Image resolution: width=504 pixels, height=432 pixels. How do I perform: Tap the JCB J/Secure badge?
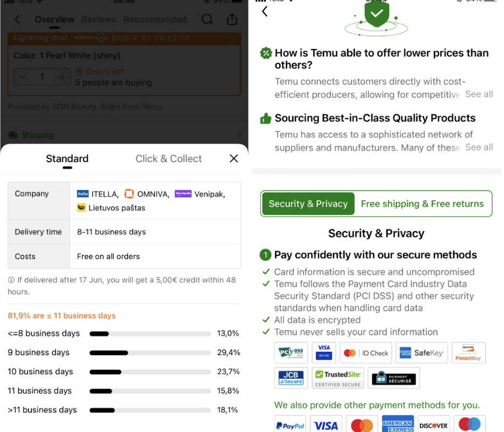point(291,378)
